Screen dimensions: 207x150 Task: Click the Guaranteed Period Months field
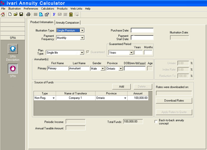(x=148, y=52)
